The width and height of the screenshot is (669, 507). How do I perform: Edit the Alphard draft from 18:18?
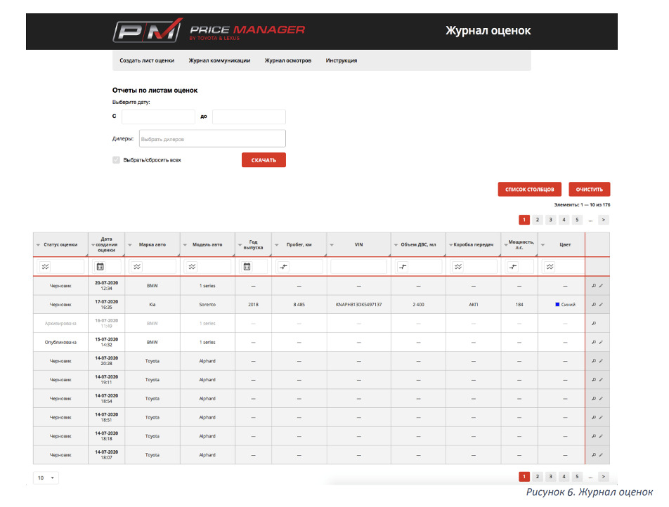(x=601, y=436)
